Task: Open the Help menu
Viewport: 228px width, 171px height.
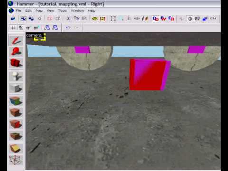Action: coord(92,10)
